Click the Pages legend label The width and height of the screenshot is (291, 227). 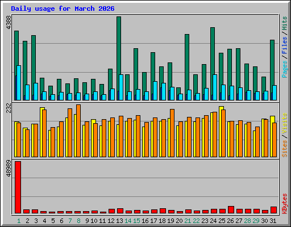(x=285, y=69)
